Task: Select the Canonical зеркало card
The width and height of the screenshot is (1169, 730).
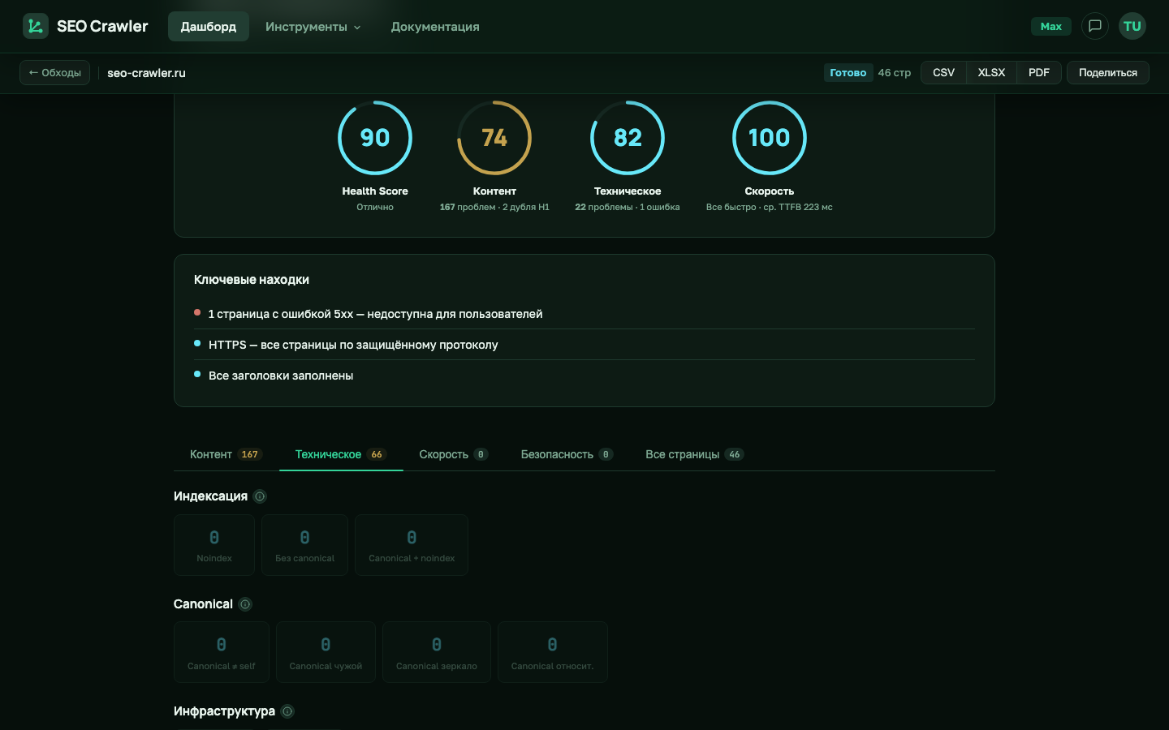Action: 437,652
